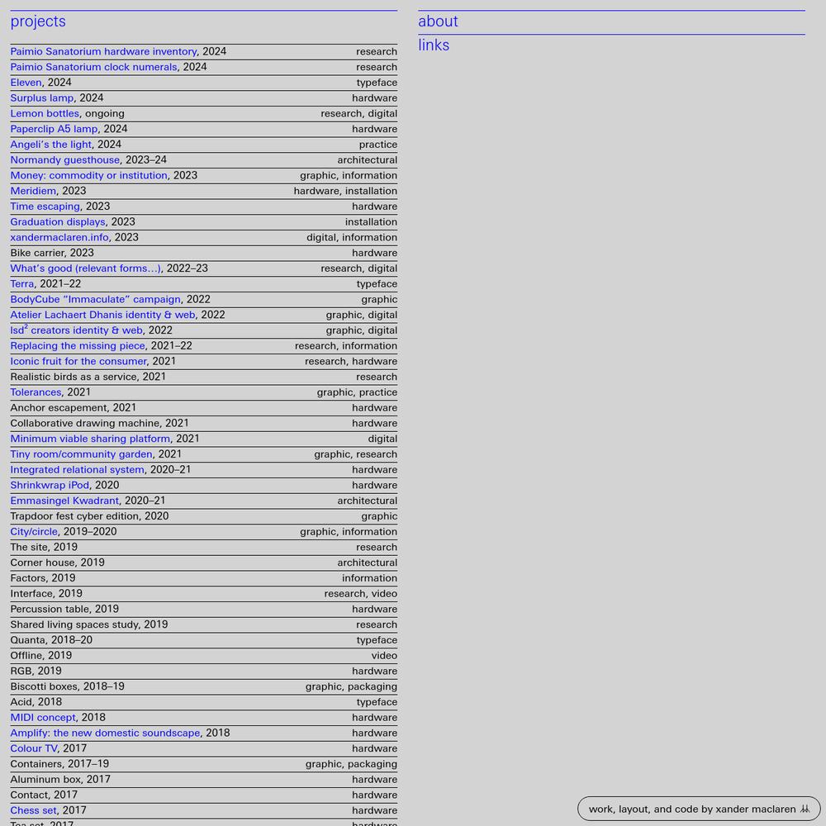
Task: Open the Paperclip A5 lamp project
Action: coord(54,129)
